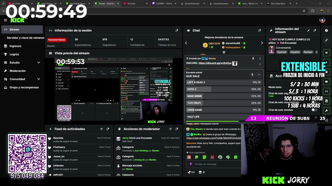Viewport: 332px width, 186px height.
Task: Expand top donors list arrow
Action: pos(224,52)
